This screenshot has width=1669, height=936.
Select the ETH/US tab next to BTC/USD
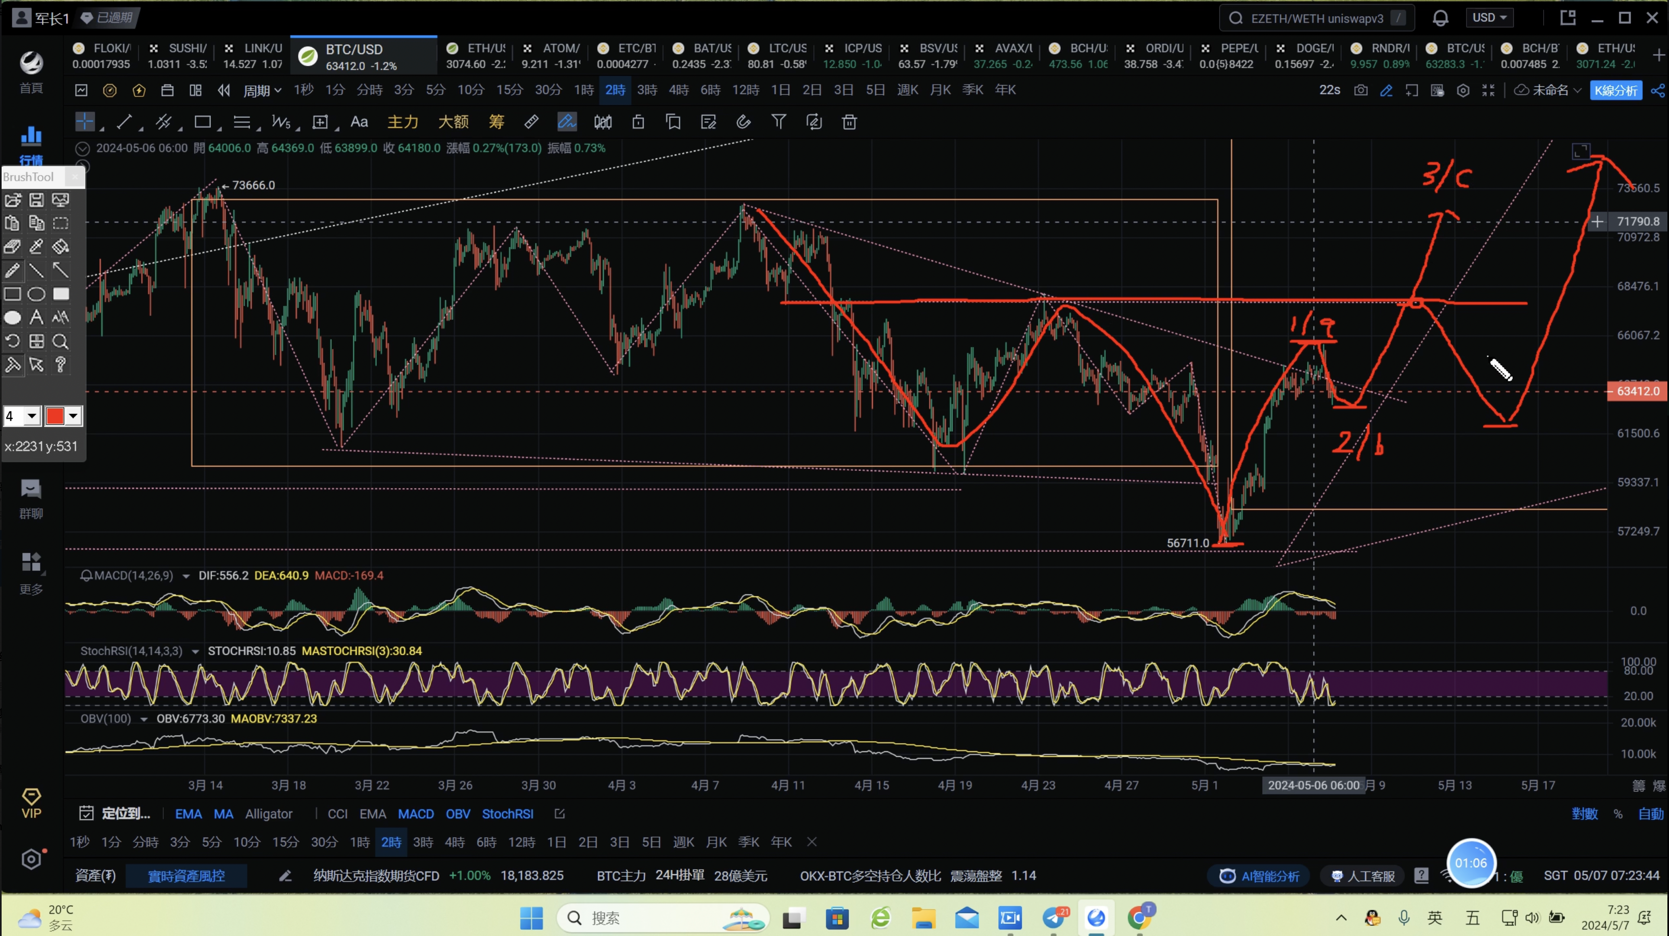coord(477,56)
